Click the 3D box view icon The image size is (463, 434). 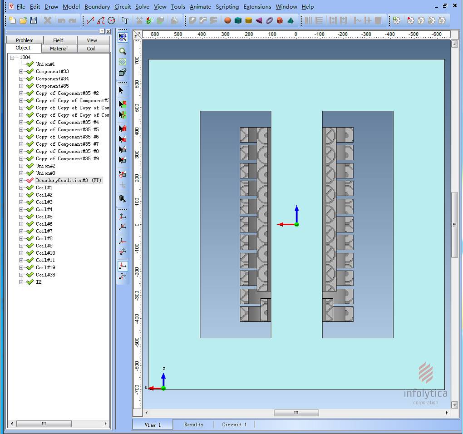click(x=123, y=72)
